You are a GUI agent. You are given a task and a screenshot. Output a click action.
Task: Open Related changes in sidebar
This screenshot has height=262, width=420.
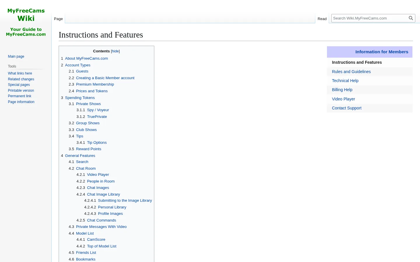21,79
